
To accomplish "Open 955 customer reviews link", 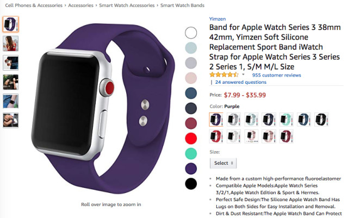I will [x=276, y=75].
